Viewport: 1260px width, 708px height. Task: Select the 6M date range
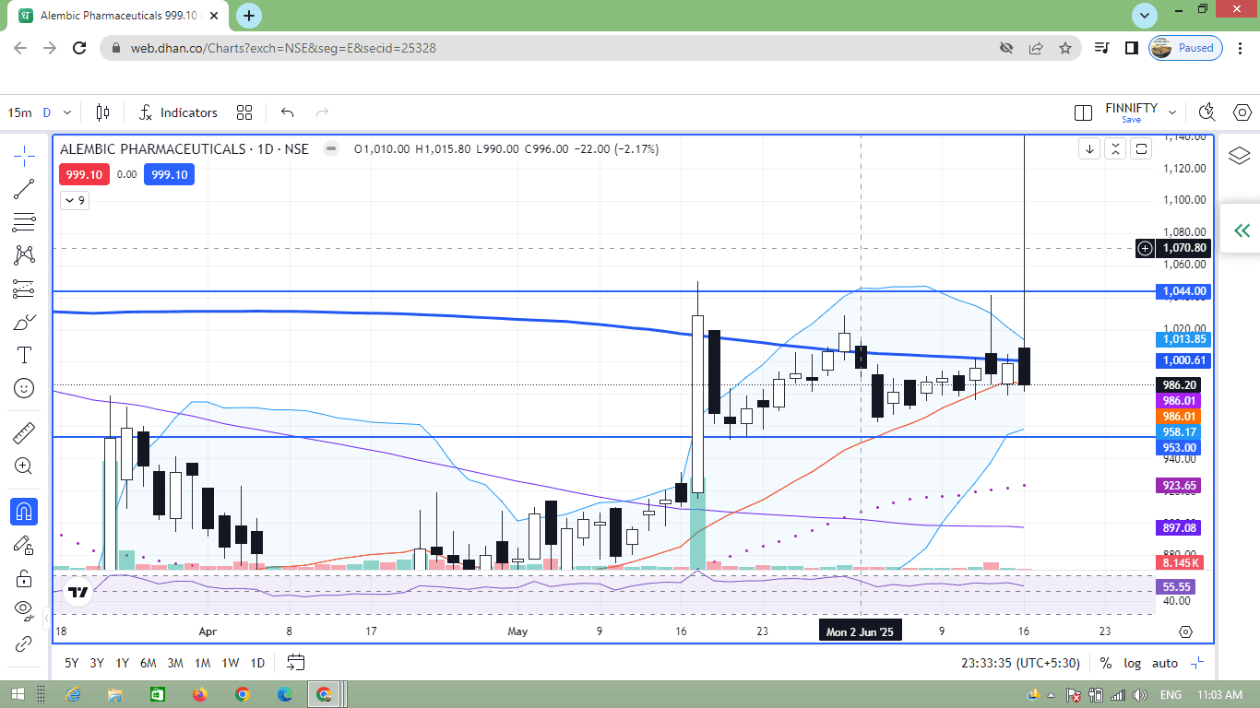(149, 663)
